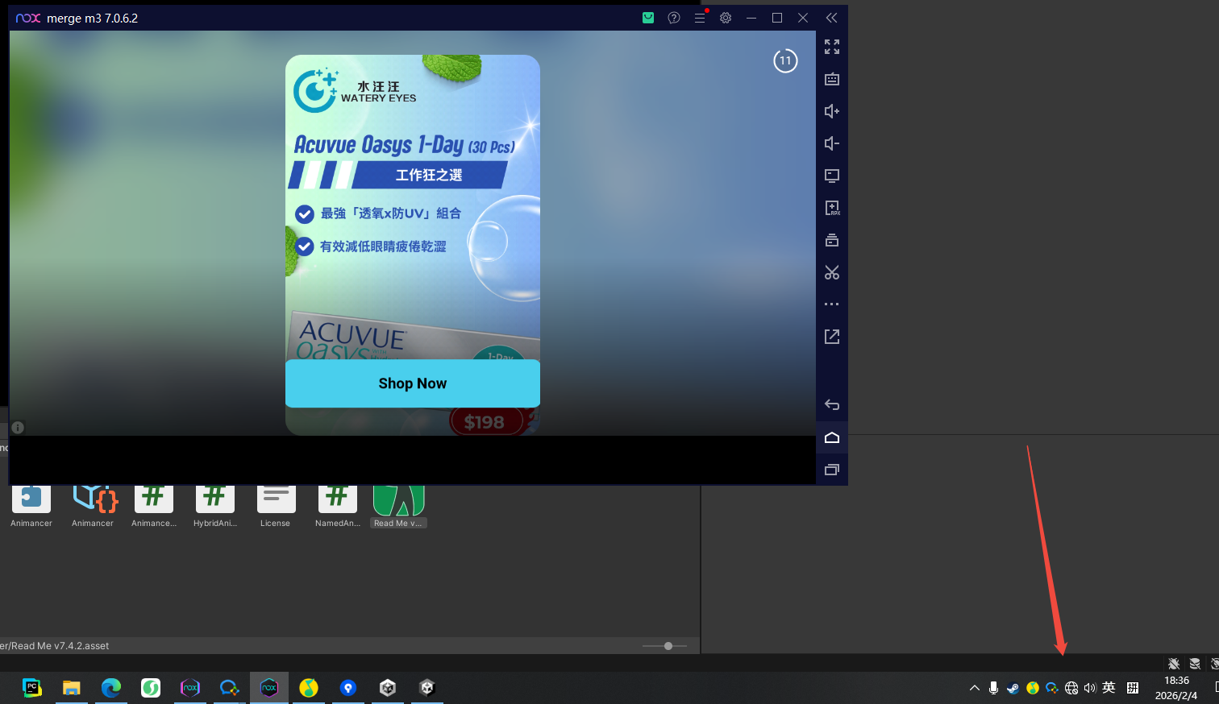Take a screenshot with the scissors icon
The height and width of the screenshot is (704, 1219).
(x=831, y=272)
